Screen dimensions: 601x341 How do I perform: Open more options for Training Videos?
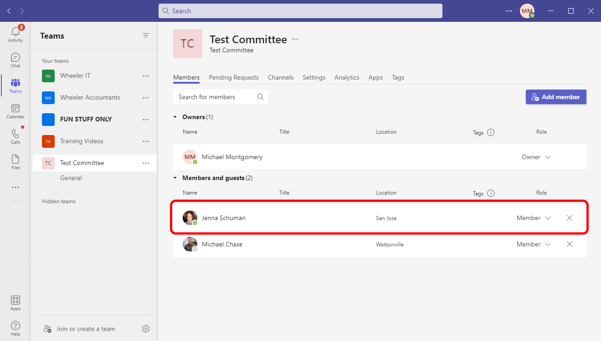146,141
